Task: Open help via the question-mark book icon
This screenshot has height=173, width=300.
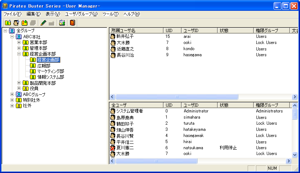Action: pos(73,23)
